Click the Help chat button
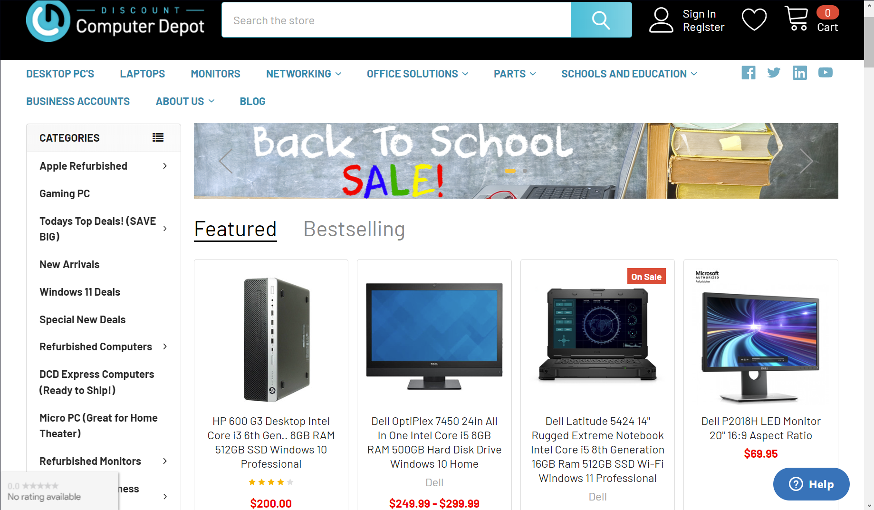 click(x=811, y=484)
